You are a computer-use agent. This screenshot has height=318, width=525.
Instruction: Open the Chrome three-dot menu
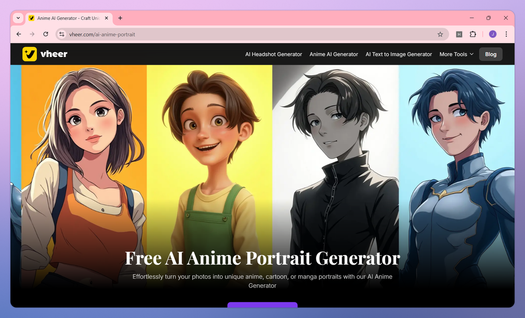tap(506, 34)
